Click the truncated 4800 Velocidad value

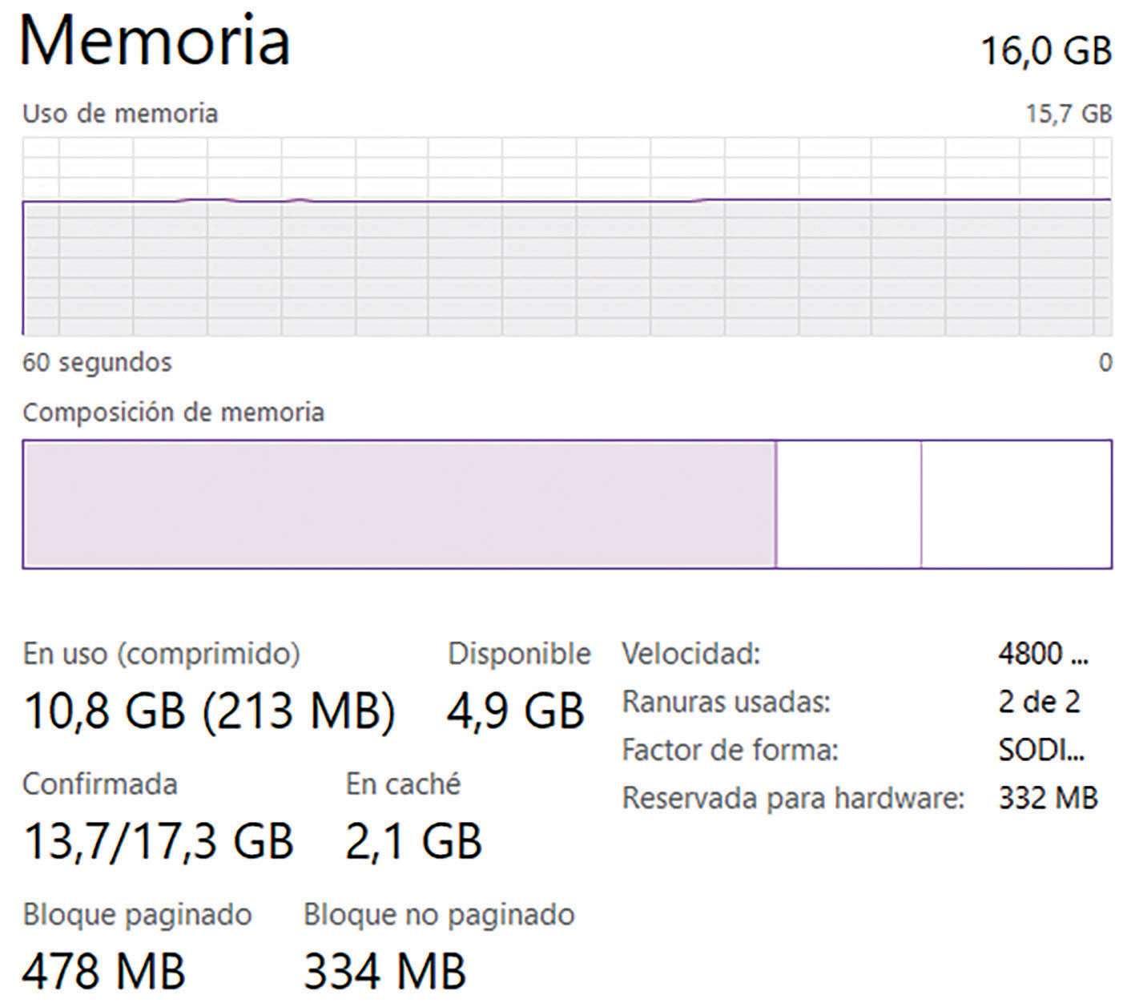pos(1043,655)
